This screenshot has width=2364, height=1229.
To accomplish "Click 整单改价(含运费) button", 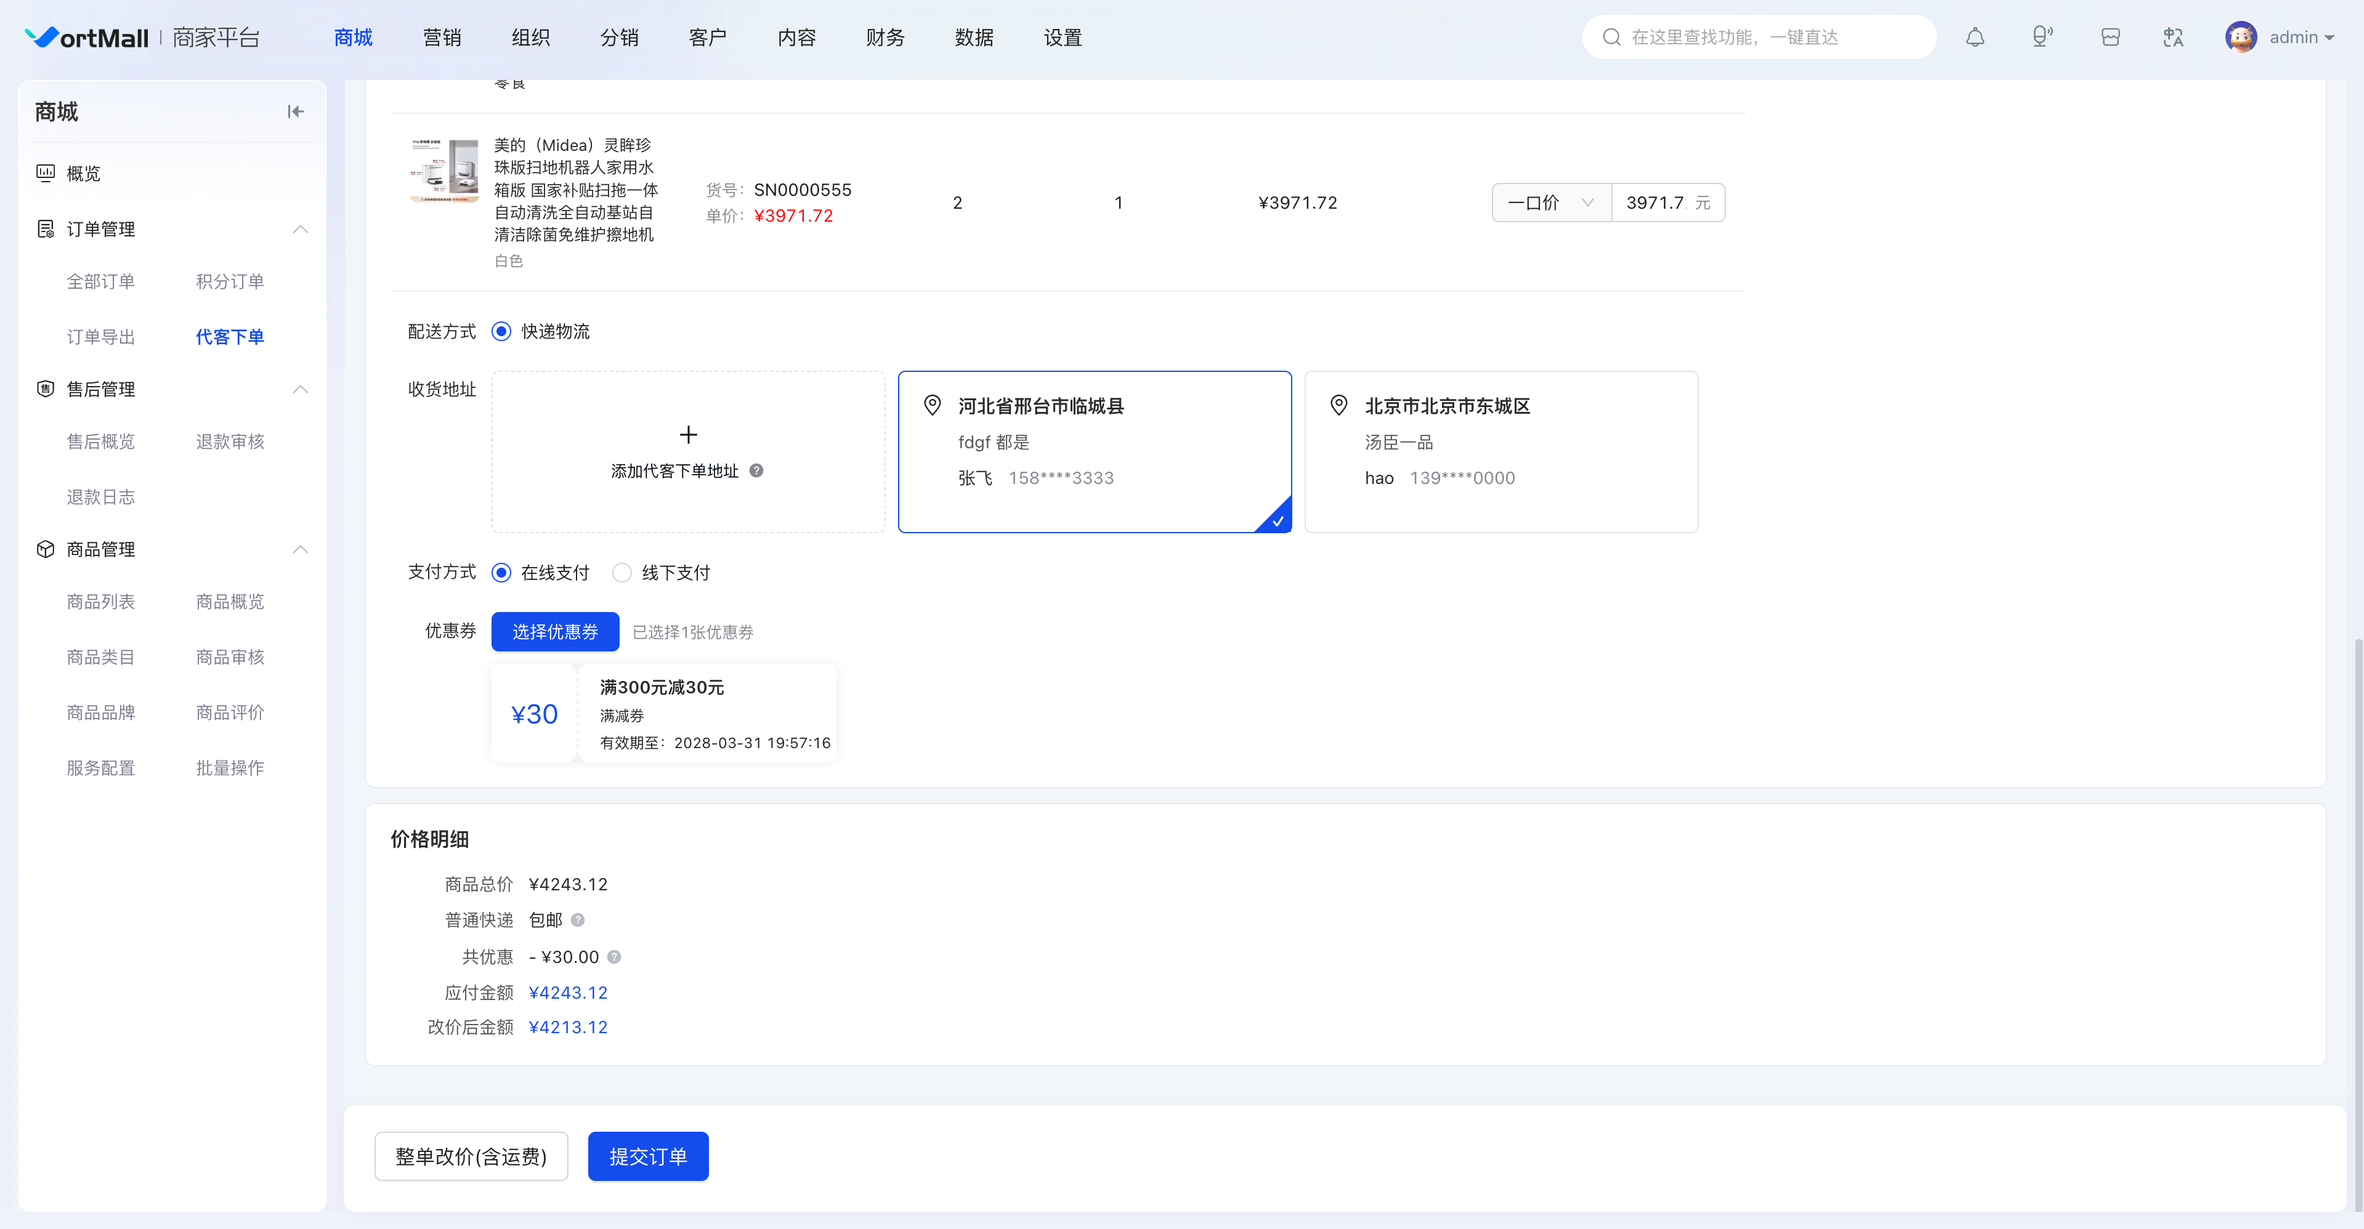I will pos(471,1156).
